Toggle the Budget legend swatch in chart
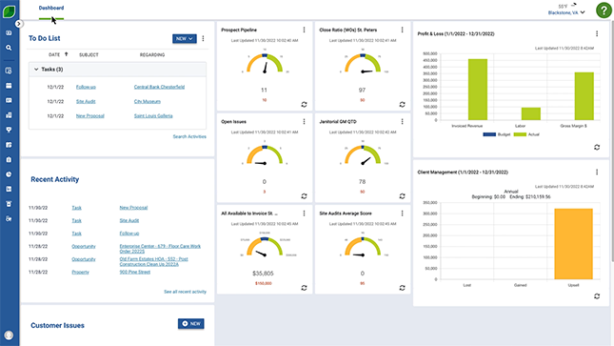This screenshot has height=346, width=614. click(489, 134)
